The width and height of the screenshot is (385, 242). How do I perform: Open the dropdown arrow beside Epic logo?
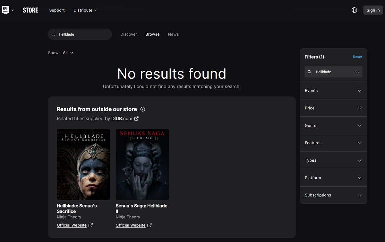13,10
